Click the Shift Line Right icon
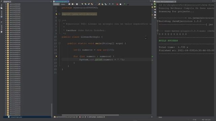Screen dimensions: 216x121 pyautogui.click(x=113, y=4)
